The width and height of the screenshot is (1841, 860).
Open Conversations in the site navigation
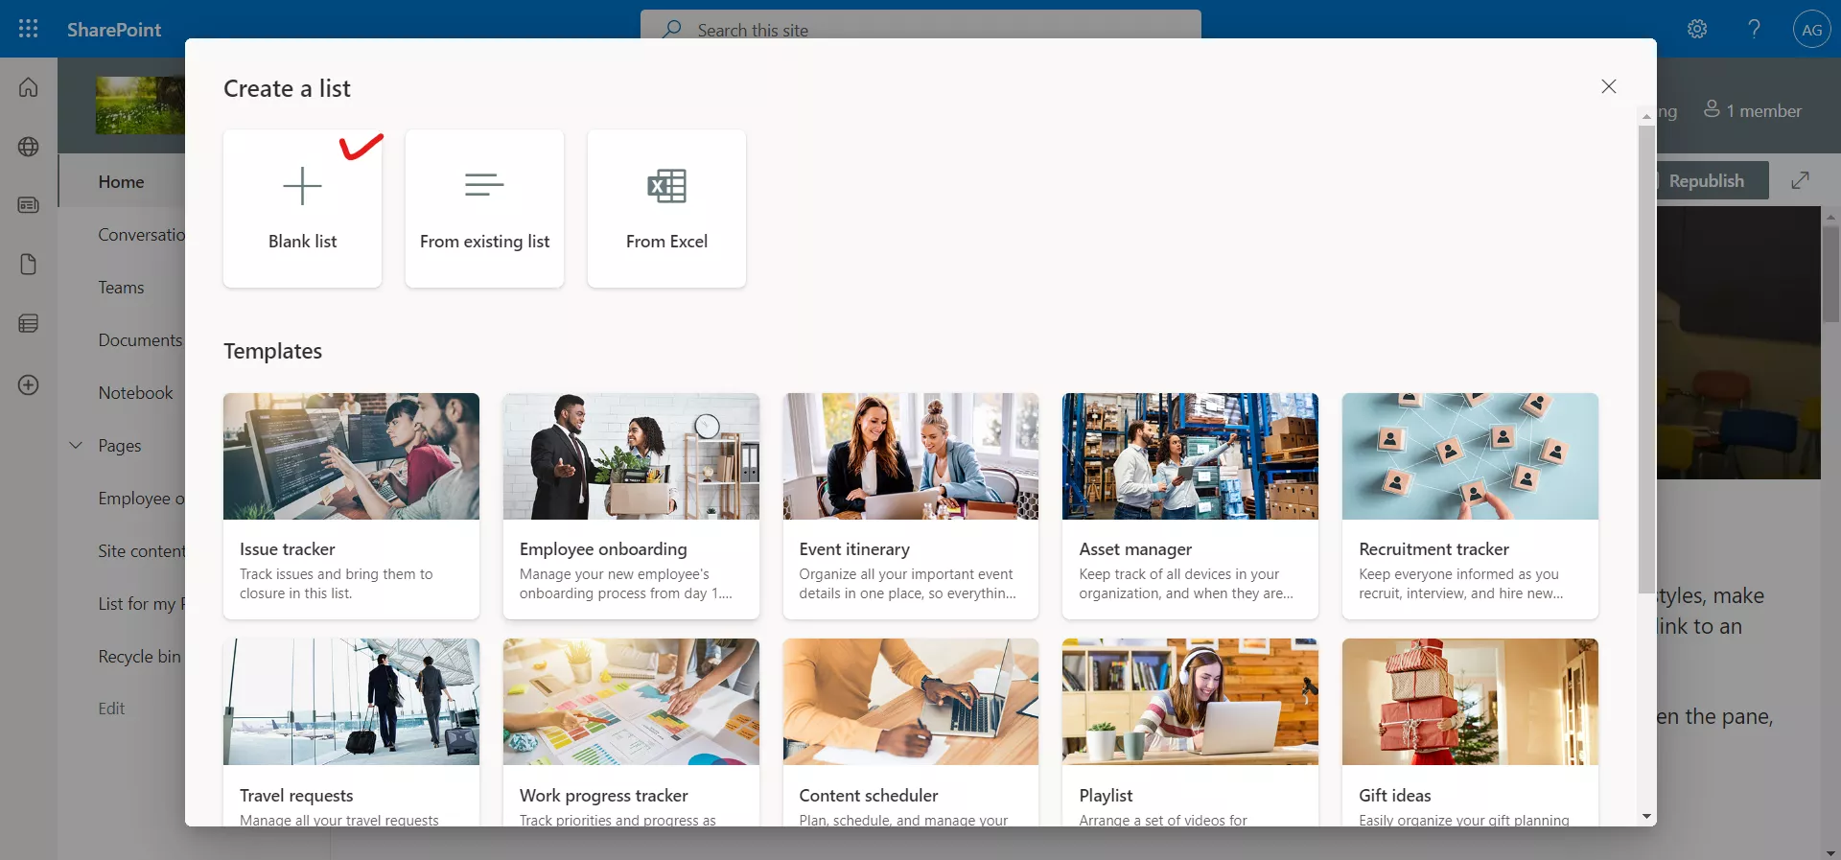coord(141,234)
